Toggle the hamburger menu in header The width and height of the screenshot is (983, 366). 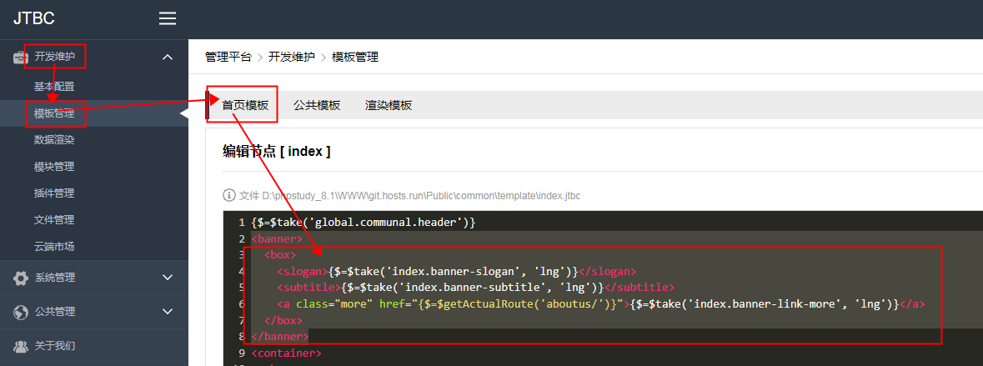[168, 19]
